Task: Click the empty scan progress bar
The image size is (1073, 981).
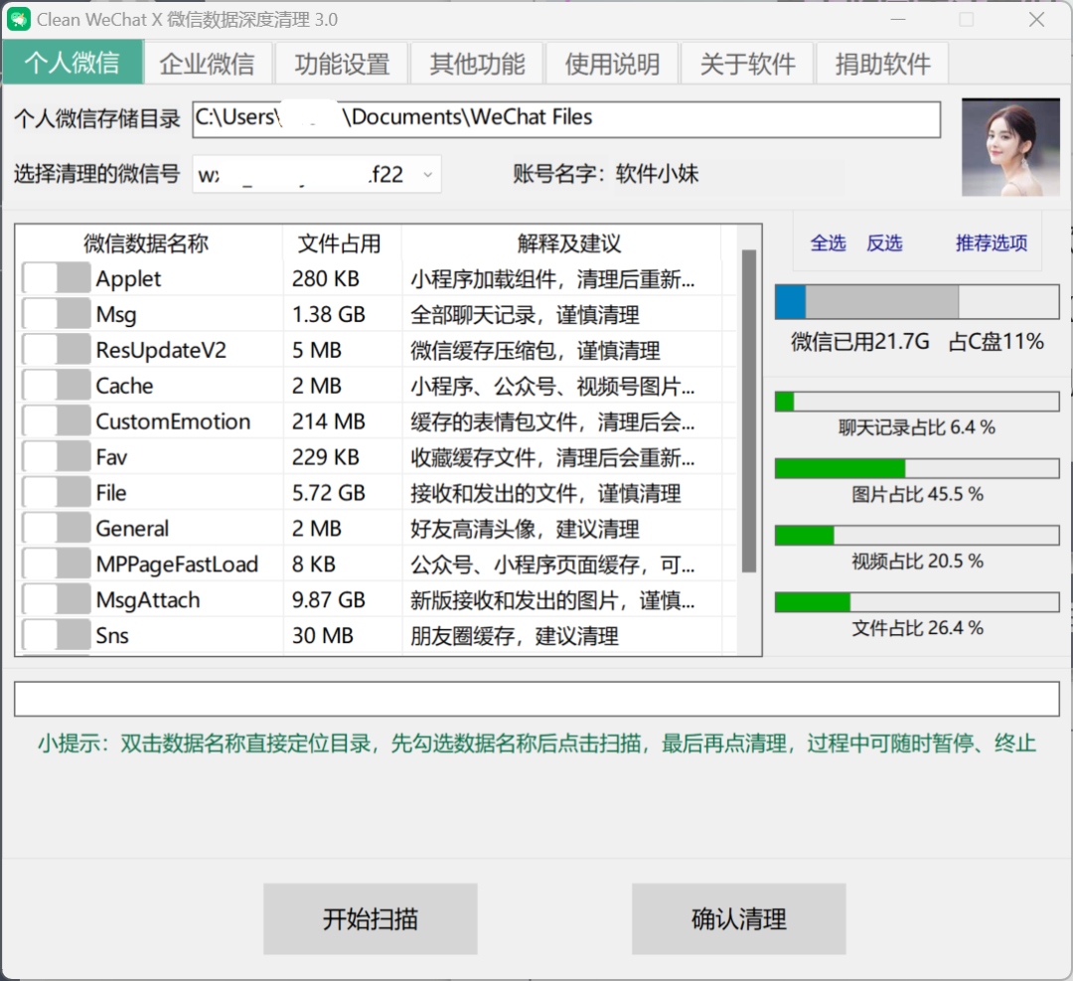Action: click(536, 699)
